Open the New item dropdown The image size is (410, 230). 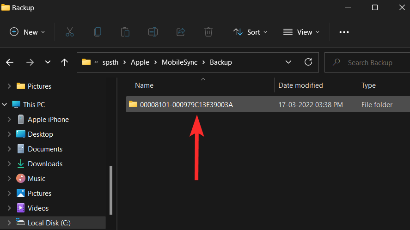point(28,32)
